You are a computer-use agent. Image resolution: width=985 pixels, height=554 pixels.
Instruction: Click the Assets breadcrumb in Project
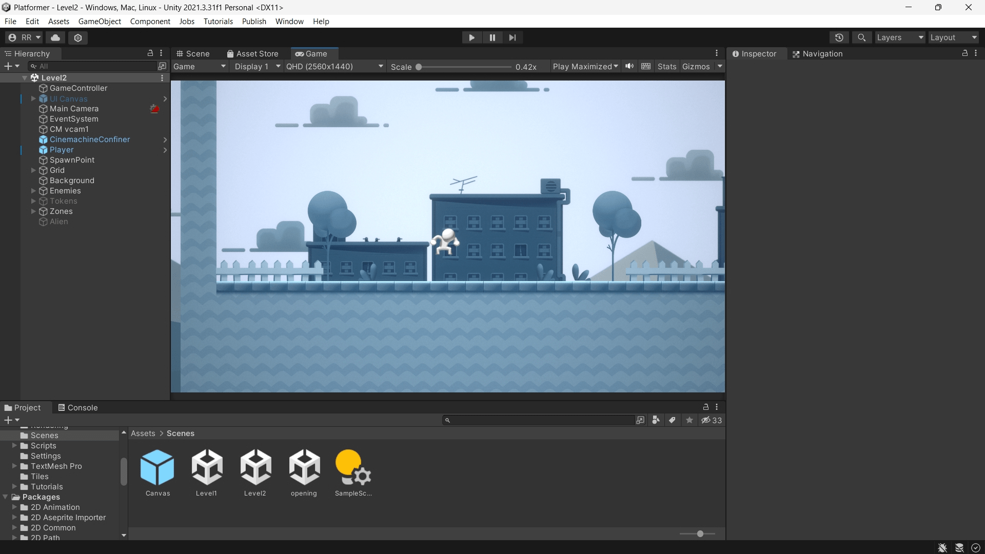click(x=143, y=433)
